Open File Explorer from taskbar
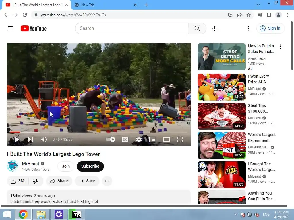 [41, 214]
